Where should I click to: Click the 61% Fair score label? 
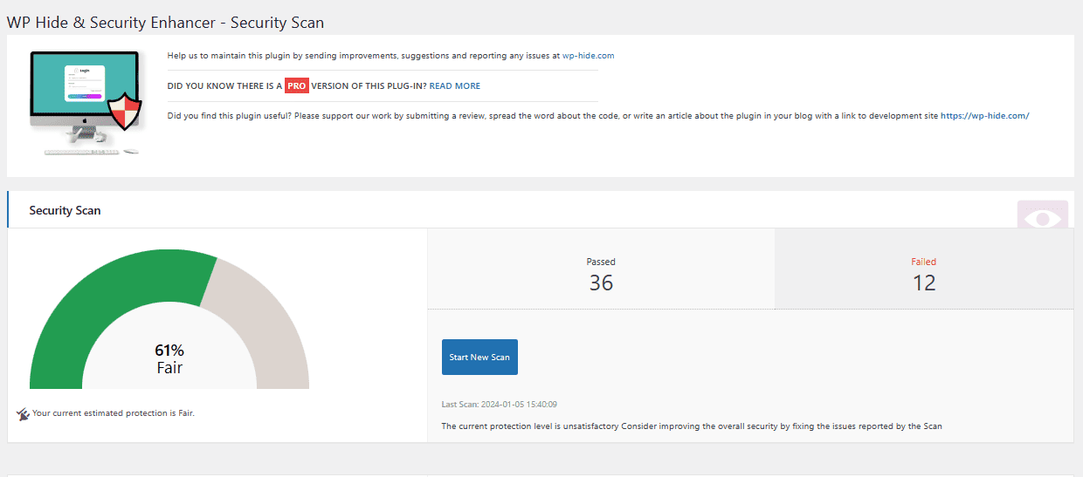169,358
